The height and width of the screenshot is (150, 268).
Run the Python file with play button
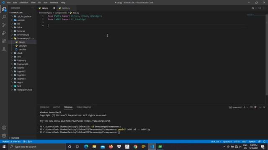click(253, 8)
